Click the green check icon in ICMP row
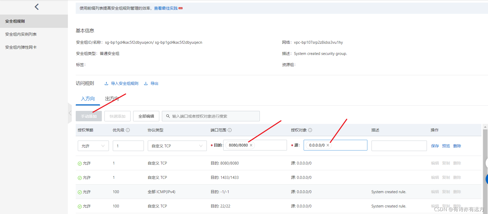This screenshot has height=214, width=488. [80, 192]
